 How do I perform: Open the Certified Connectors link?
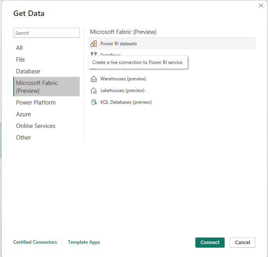tap(35, 242)
